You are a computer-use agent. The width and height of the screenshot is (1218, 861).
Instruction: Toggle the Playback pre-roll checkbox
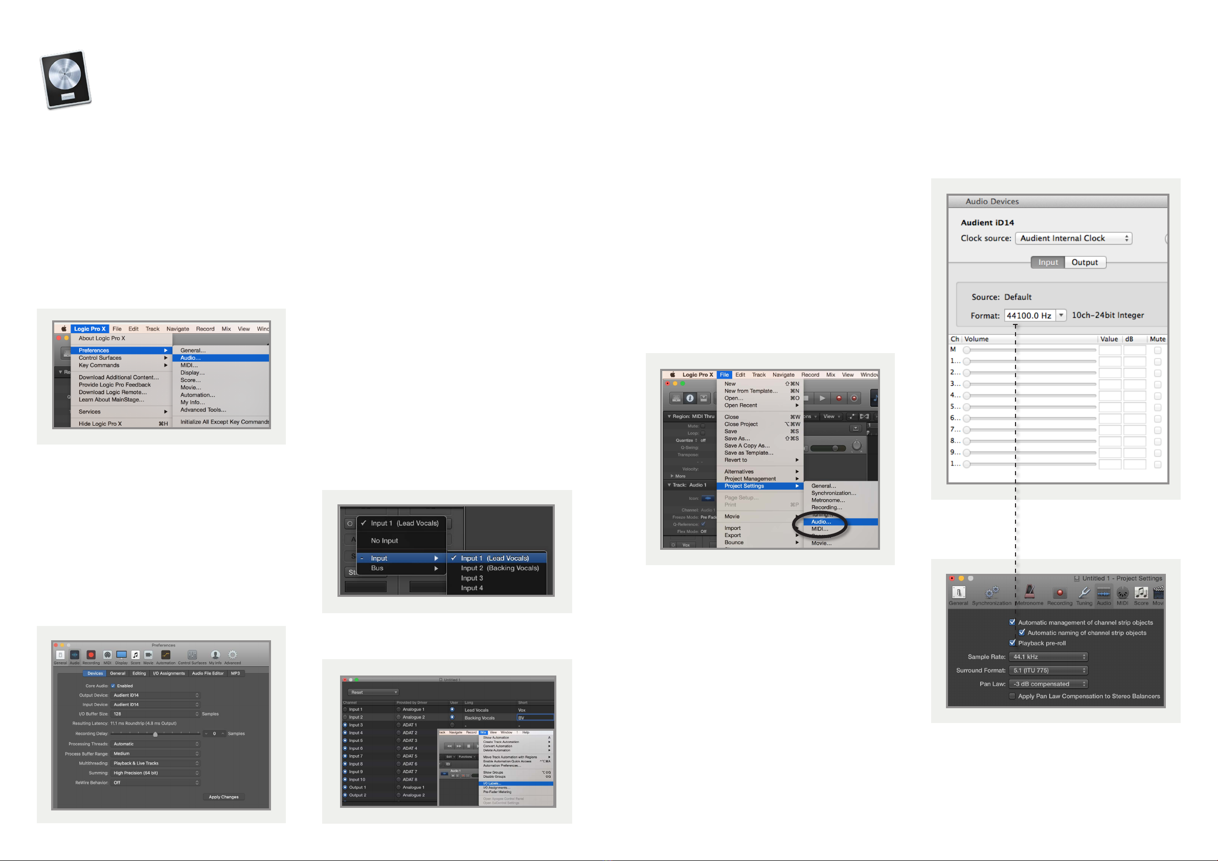click(x=1012, y=643)
